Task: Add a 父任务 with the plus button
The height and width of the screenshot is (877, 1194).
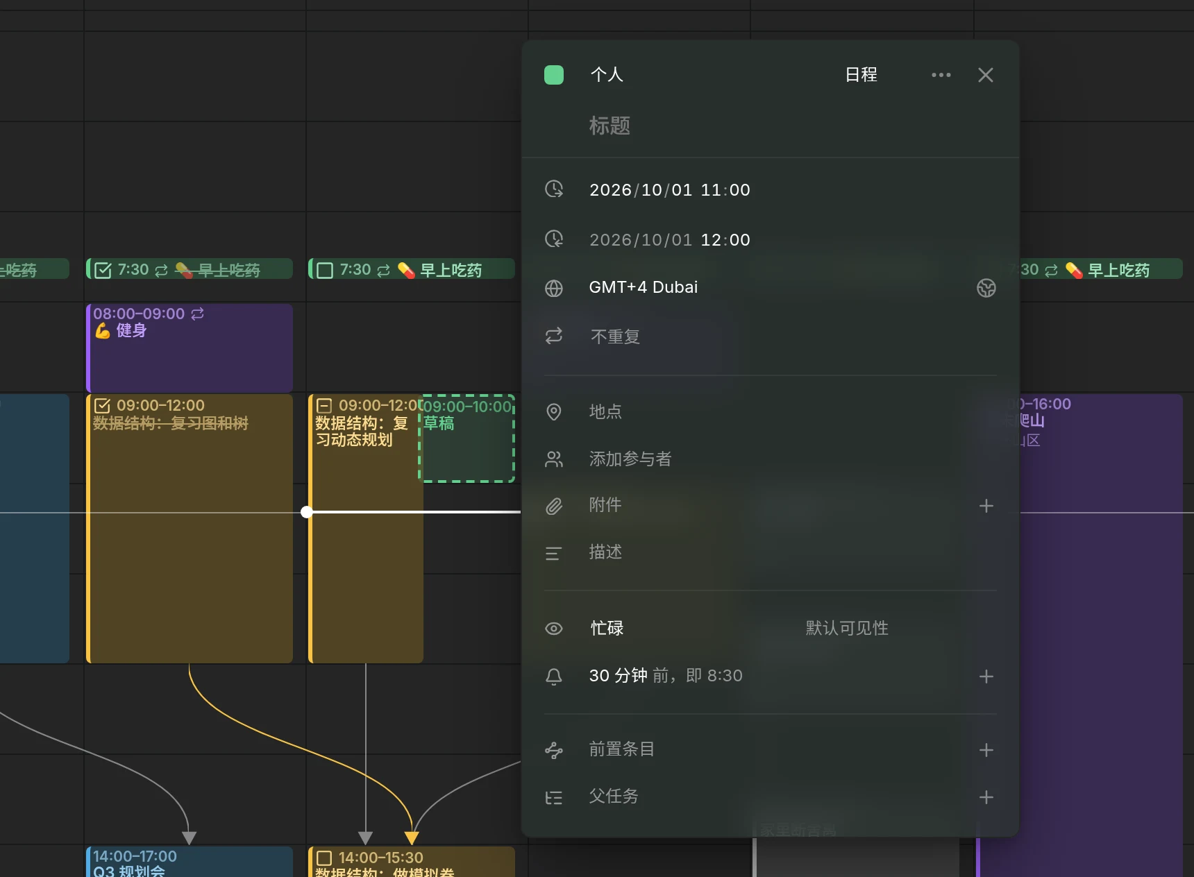Action: [x=986, y=798]
